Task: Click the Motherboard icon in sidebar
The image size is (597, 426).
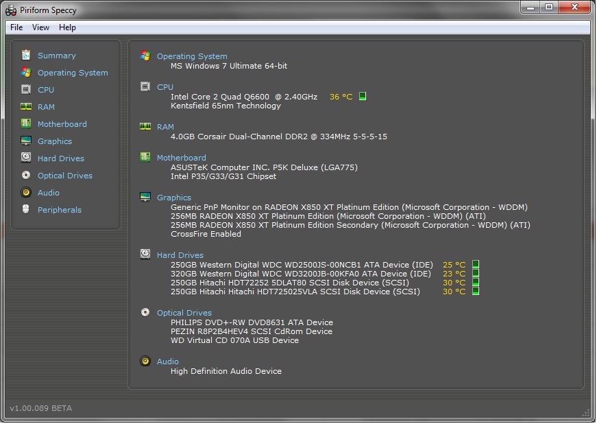Action: (x=26, y=123)
